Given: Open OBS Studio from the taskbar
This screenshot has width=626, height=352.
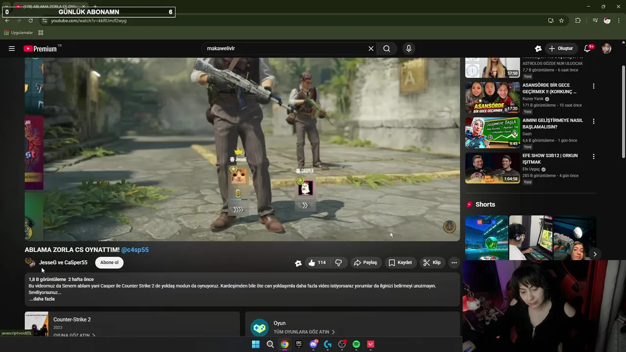Looking at the screenshot, I should tap(342, 344).
